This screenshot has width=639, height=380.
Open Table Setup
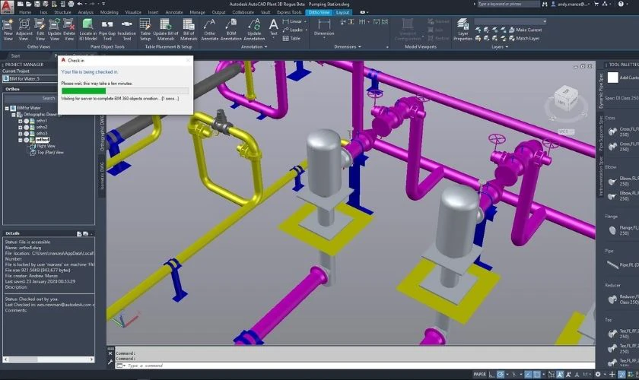(145, 30)
